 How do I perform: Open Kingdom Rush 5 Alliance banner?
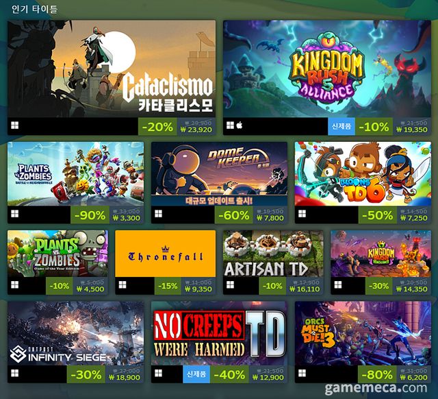327,69
